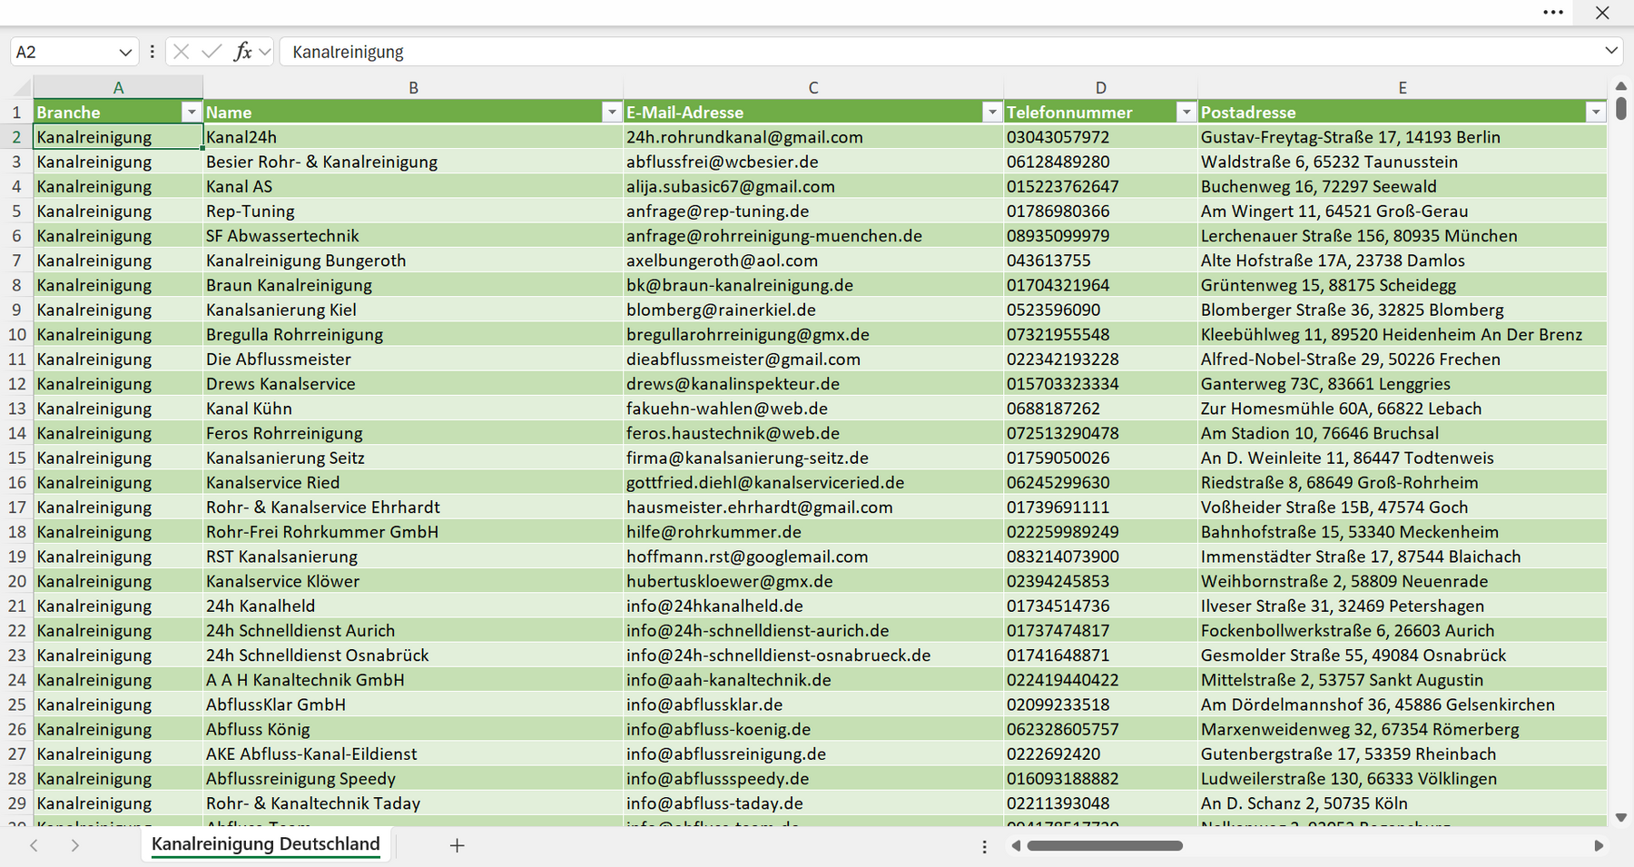This screenshot has width=1634, height=867.
Task: Cancel the formula bar entry
Action: pyautogui.click(x=181, y=52)
